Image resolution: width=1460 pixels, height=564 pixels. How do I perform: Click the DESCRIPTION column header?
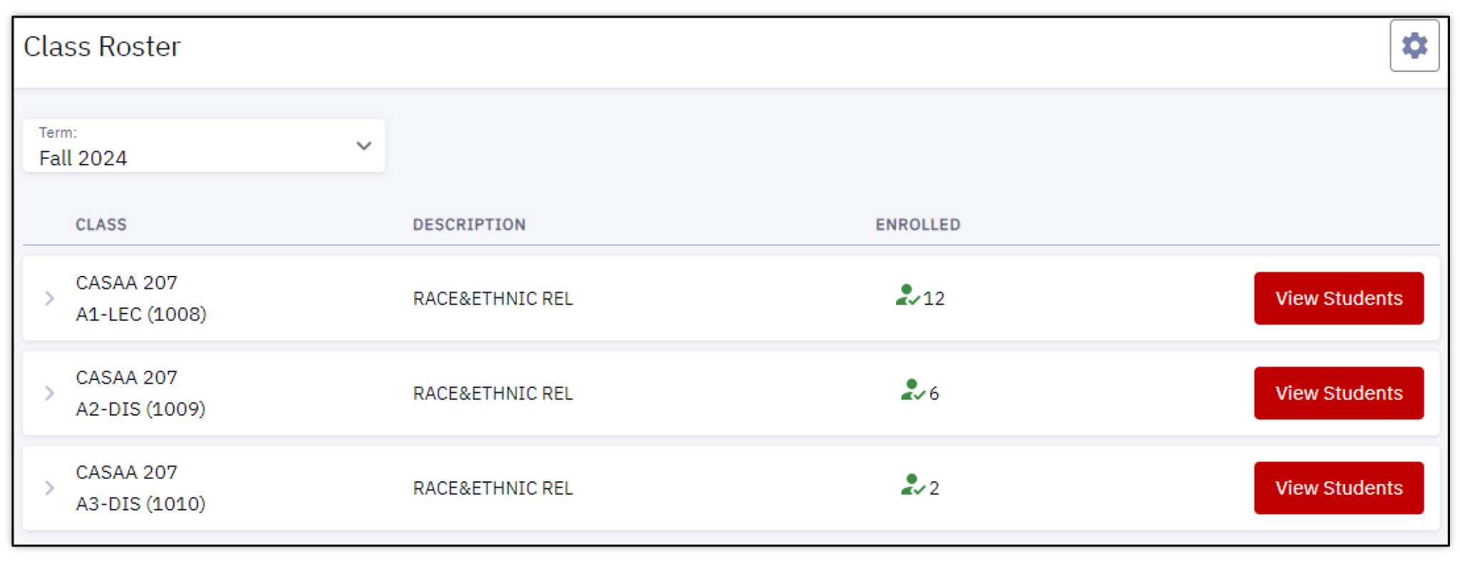[x=469, y=225]
